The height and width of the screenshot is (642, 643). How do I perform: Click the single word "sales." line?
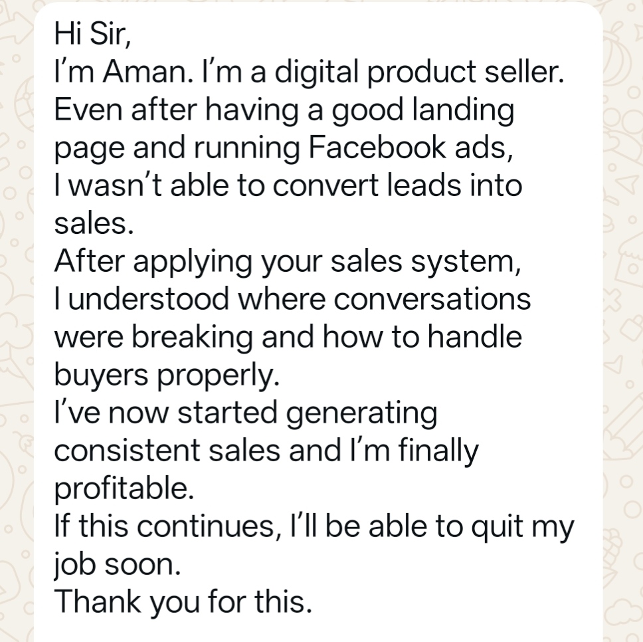94,224
